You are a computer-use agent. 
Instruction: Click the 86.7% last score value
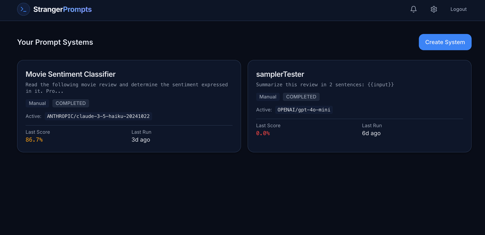[x=34, y=140]
